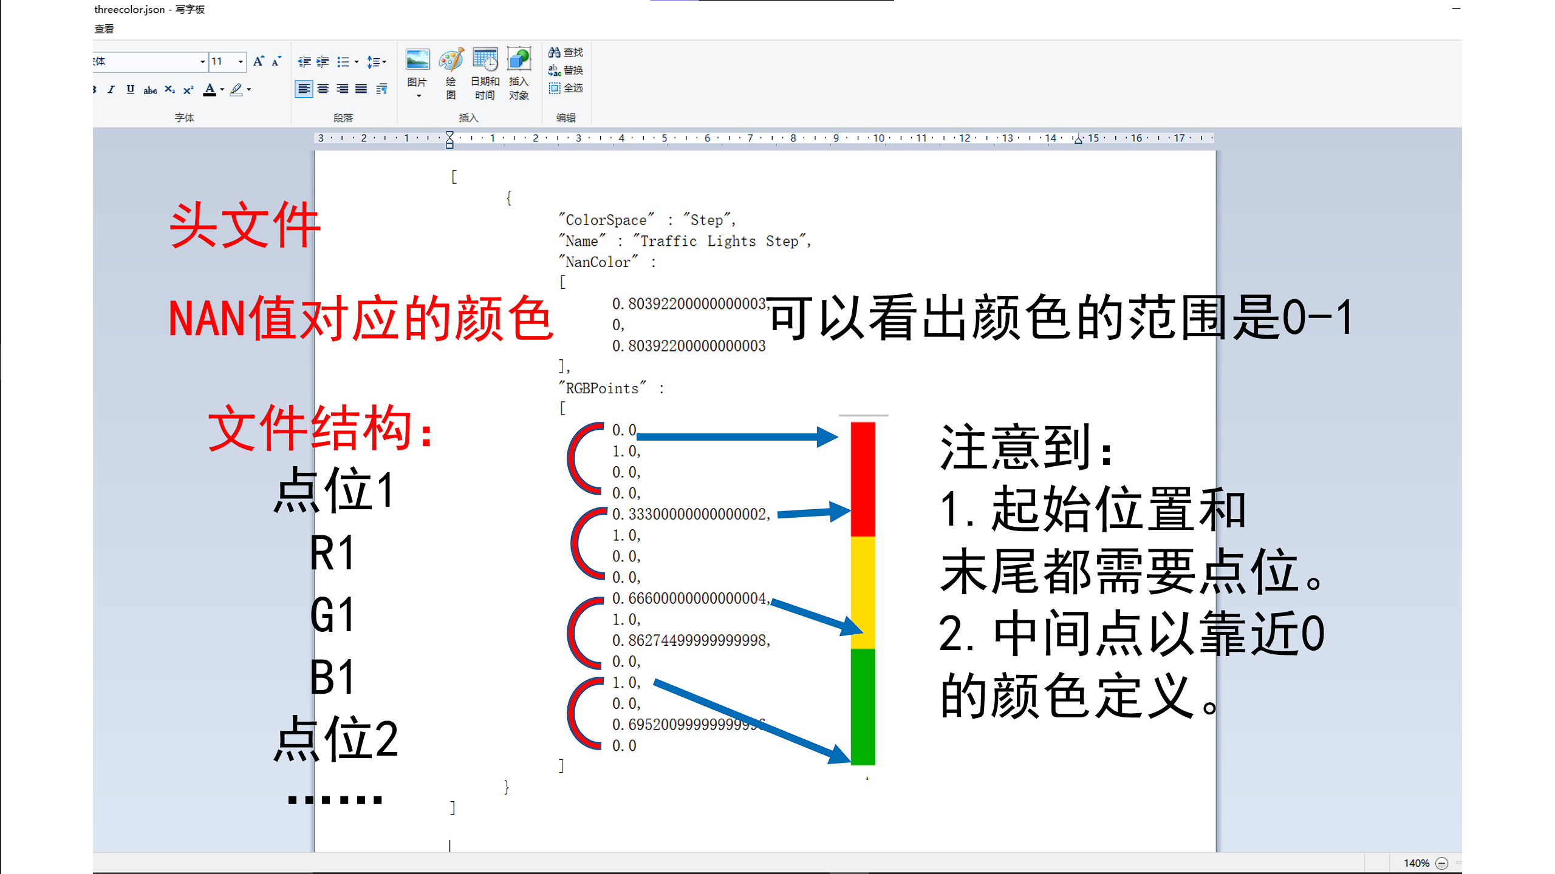Click 插入对象 insert object icon
The height and width of the screenshot is (874, 1555).
pos(519,73)
